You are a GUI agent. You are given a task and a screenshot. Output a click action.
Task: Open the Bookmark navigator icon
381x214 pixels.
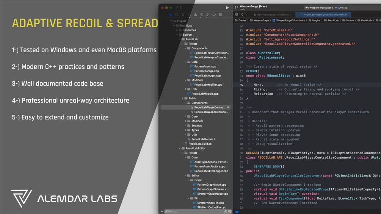click(183, 14)
